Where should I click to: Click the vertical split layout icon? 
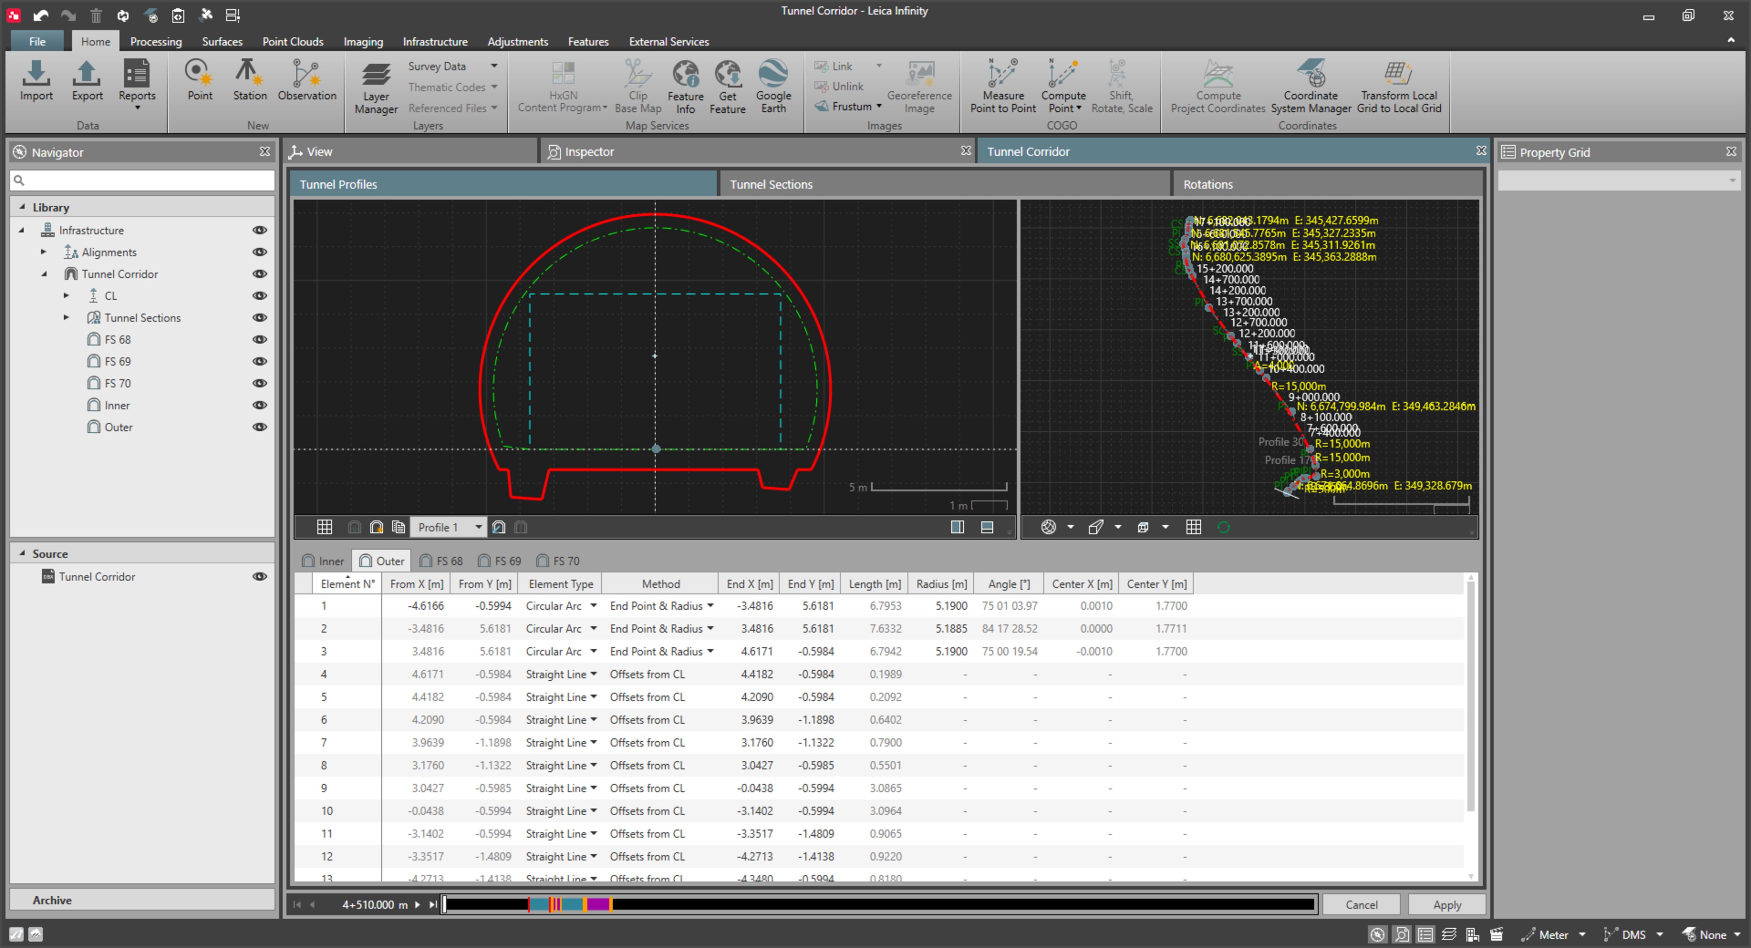click(957, 527)
